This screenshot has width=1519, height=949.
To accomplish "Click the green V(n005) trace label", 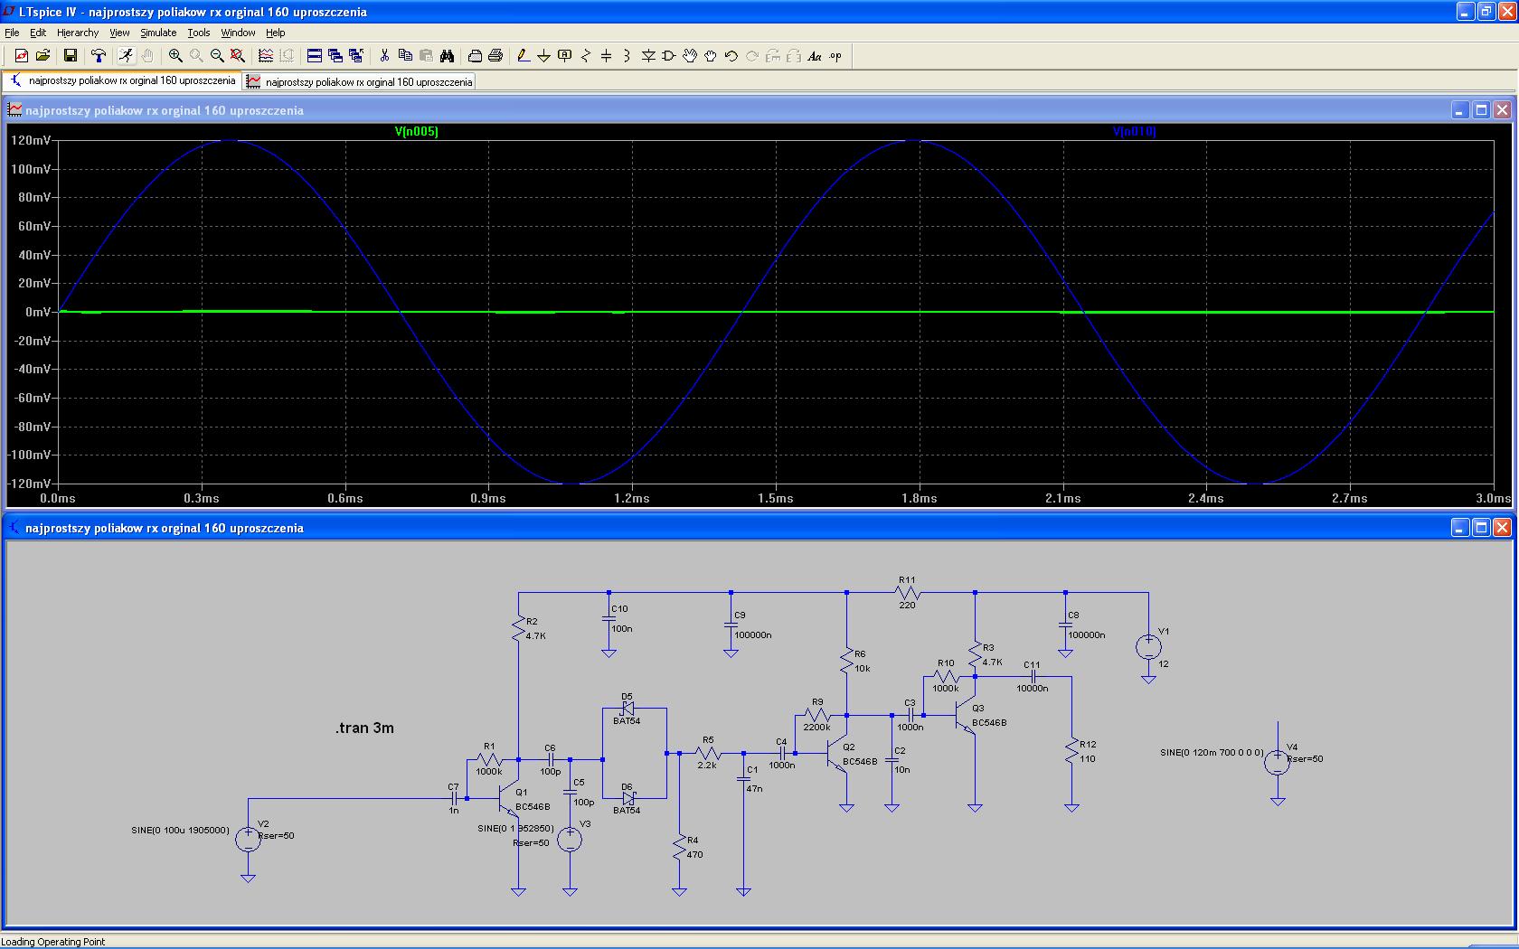I will (416, 132).
